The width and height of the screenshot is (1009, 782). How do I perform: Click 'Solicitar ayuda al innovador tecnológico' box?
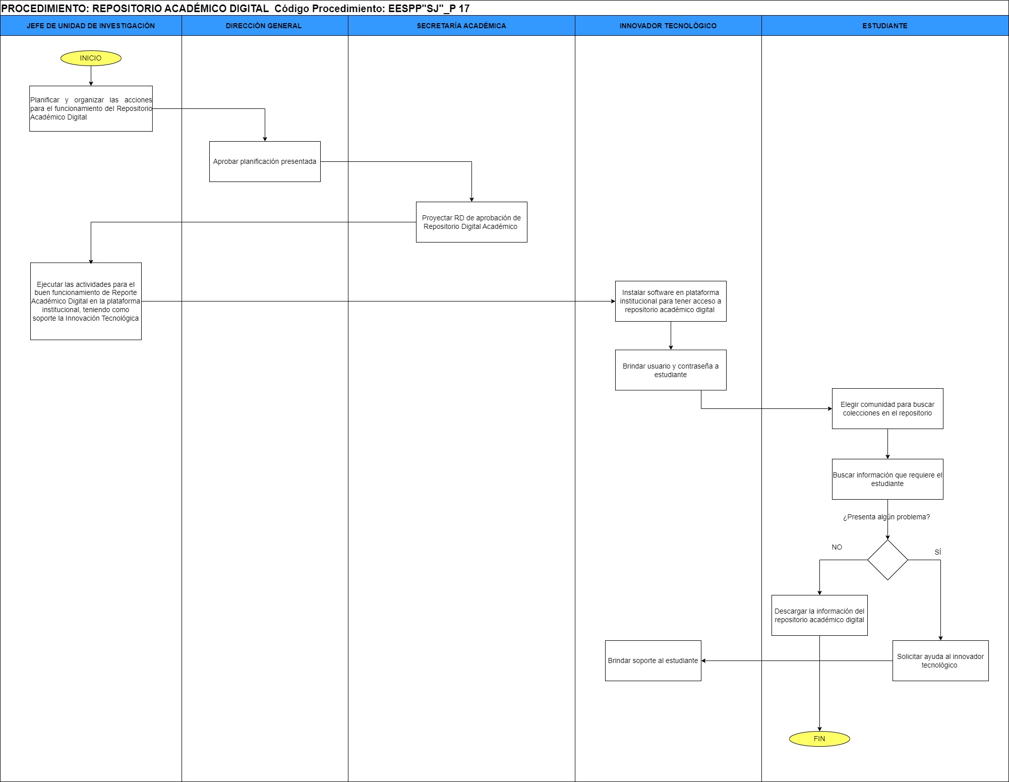(x=940, y=660)
